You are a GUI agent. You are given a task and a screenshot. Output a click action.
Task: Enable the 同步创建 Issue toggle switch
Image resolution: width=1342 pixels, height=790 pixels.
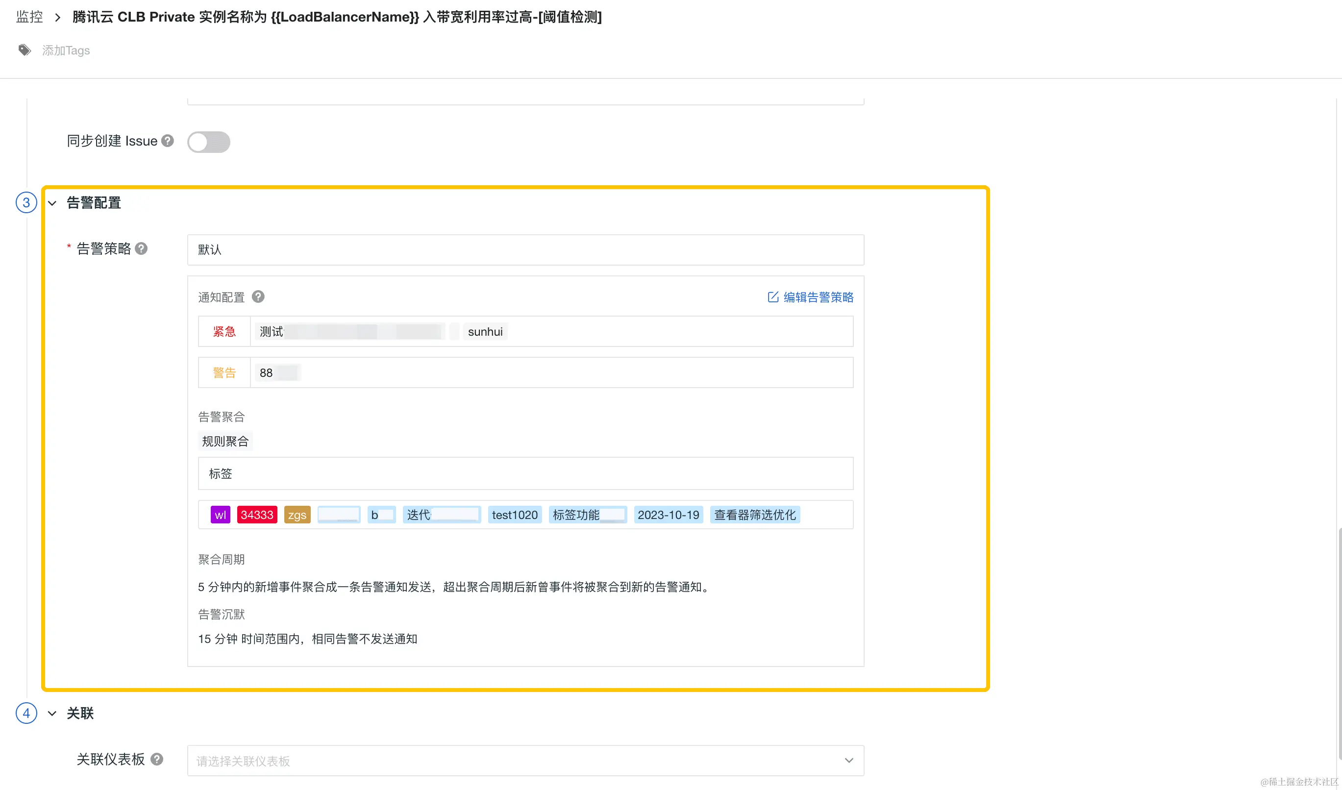coord(208,142)
